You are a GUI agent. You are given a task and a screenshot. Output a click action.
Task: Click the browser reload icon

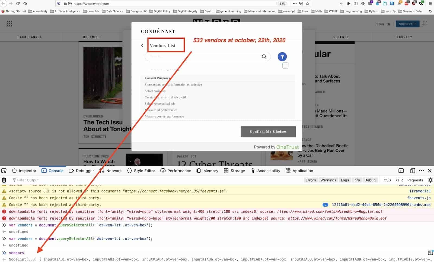tap(18, 4)
